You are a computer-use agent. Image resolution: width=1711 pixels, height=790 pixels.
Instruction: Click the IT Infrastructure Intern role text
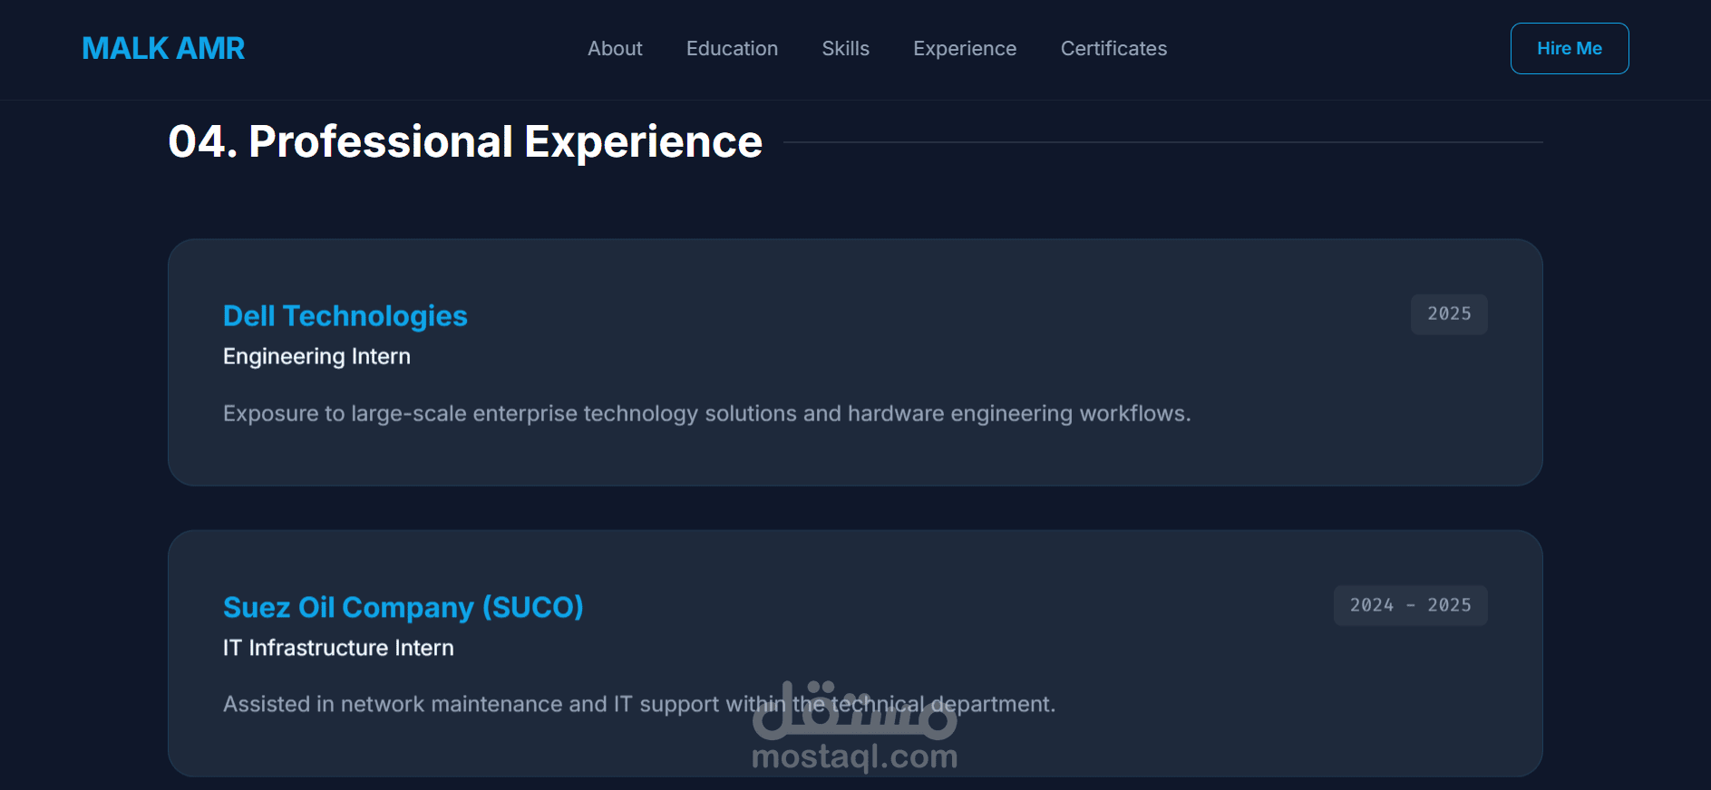[x=338, y=648]
